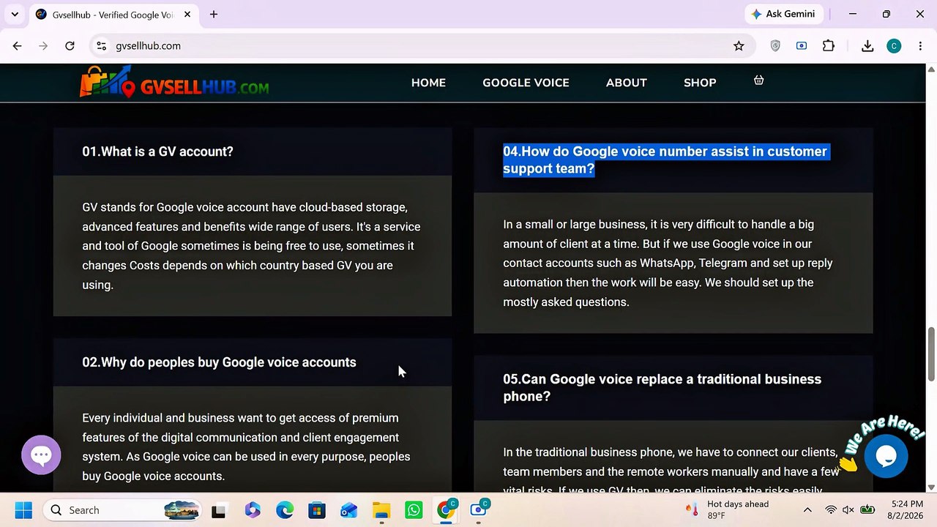The image size is (937, 527).
Task: Select '01.What is a GV account?' heading
Action: pos(157,152)
